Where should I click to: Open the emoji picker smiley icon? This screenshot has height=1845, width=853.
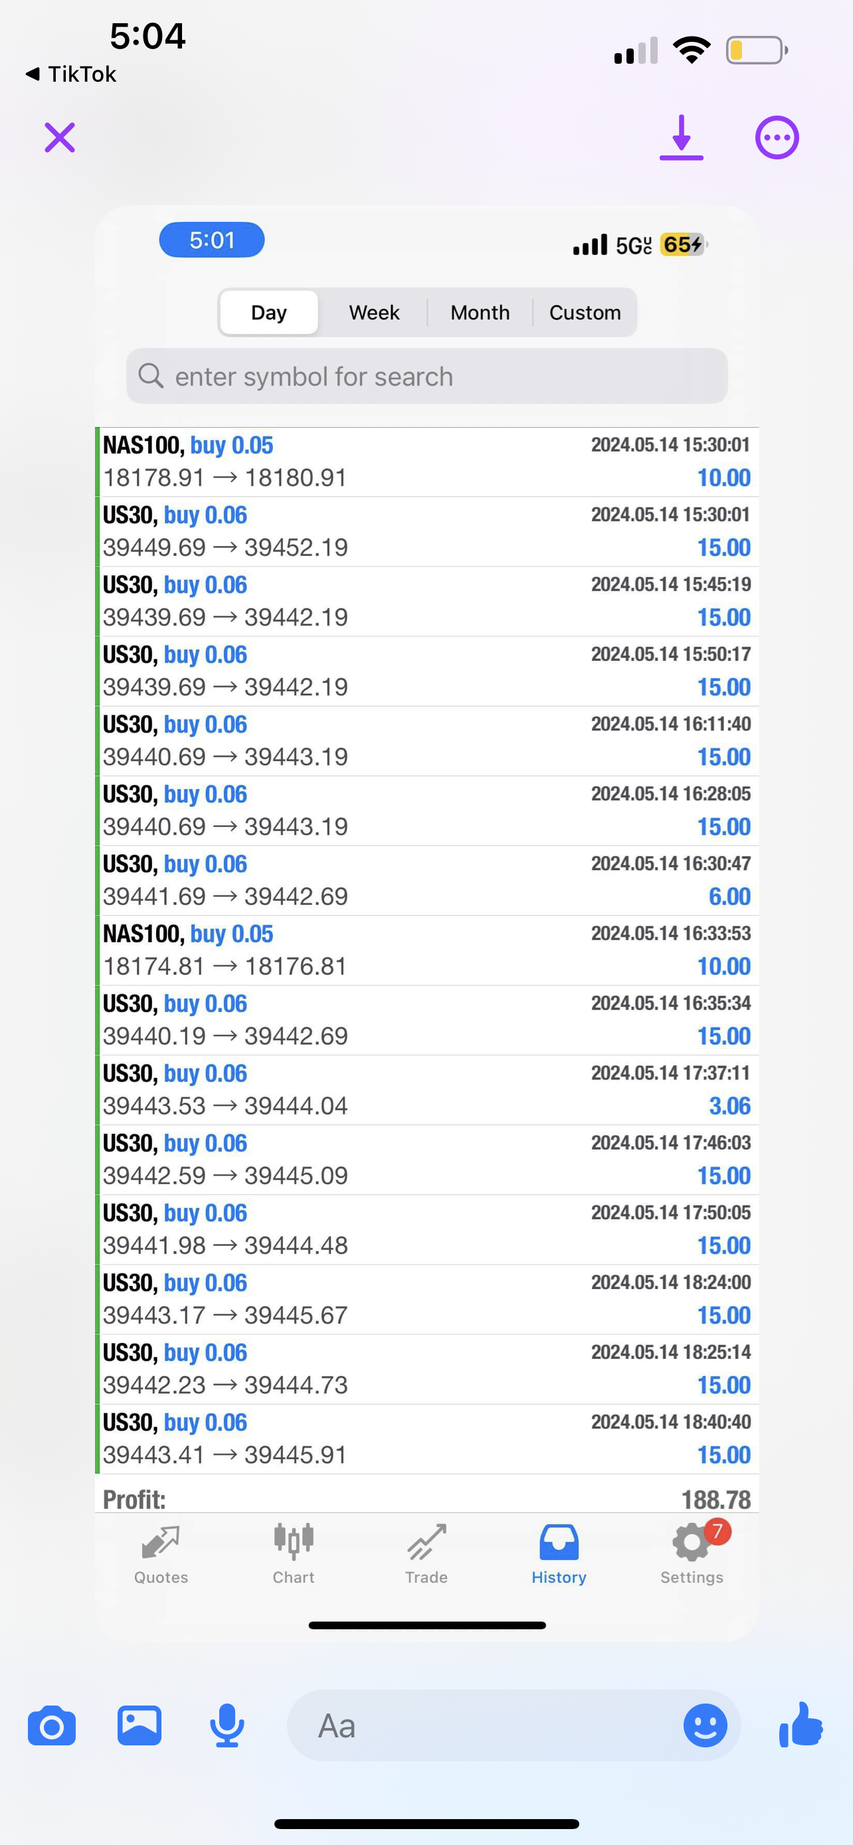[x=705, y=1725]
